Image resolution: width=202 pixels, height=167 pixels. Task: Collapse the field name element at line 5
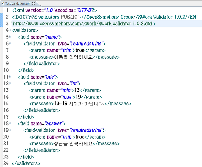point(10,37)
